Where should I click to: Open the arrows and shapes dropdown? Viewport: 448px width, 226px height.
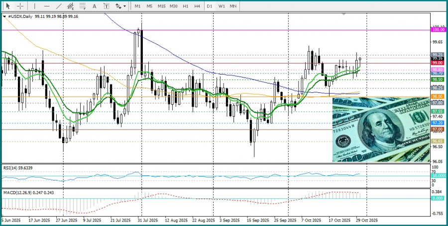[120, 6]
